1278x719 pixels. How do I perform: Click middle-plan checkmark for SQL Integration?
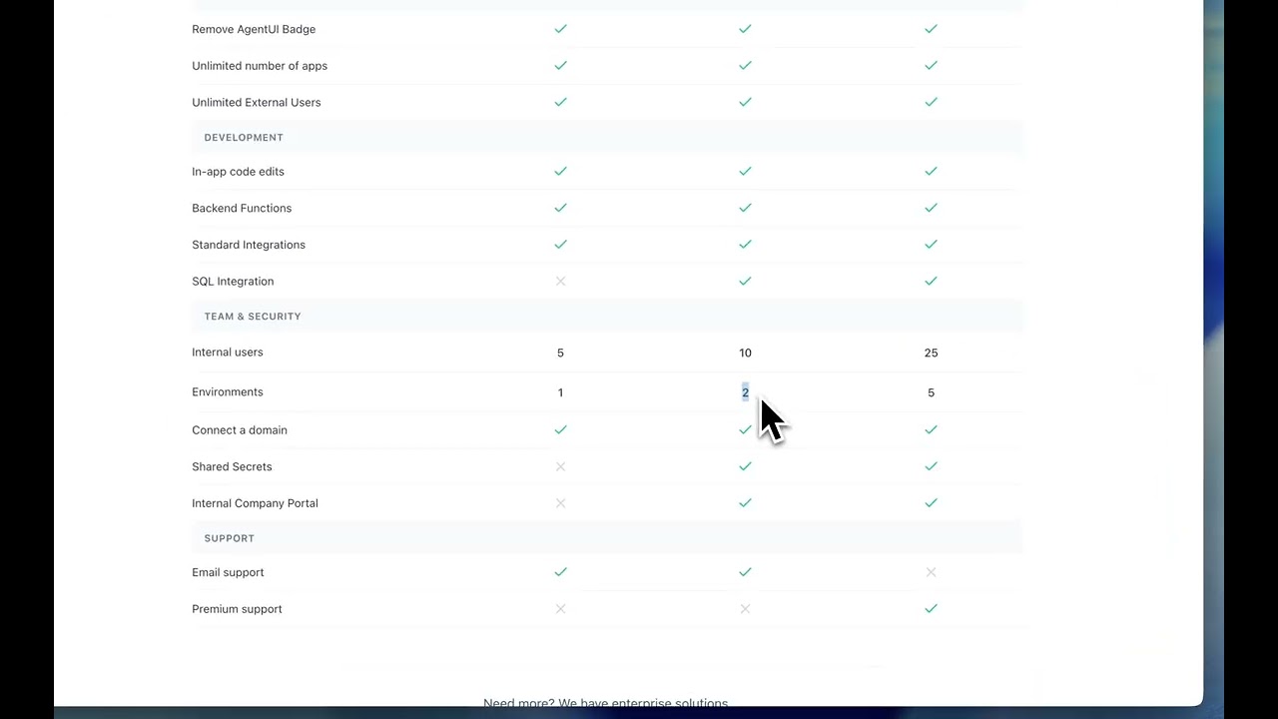(x=745, y=282)
